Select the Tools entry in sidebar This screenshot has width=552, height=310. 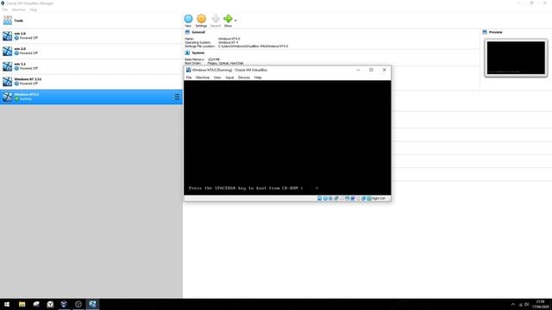point(91,21)
